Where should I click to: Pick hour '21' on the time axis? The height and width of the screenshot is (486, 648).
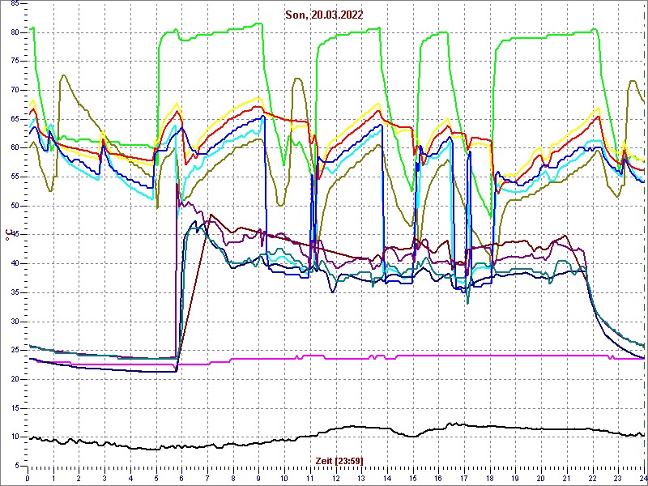(567, 477)
